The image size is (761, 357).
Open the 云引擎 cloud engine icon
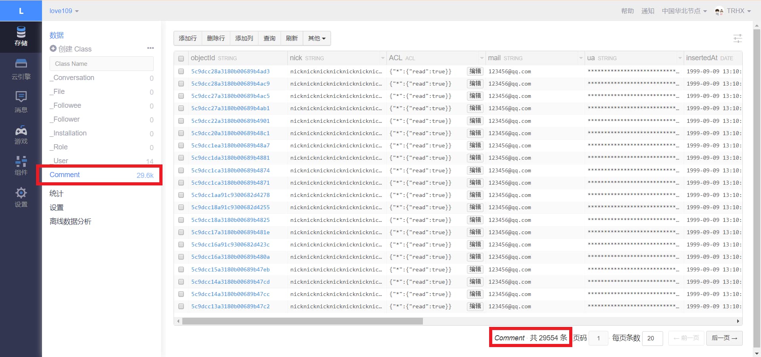pyautogui.click(x=21, y=69)
